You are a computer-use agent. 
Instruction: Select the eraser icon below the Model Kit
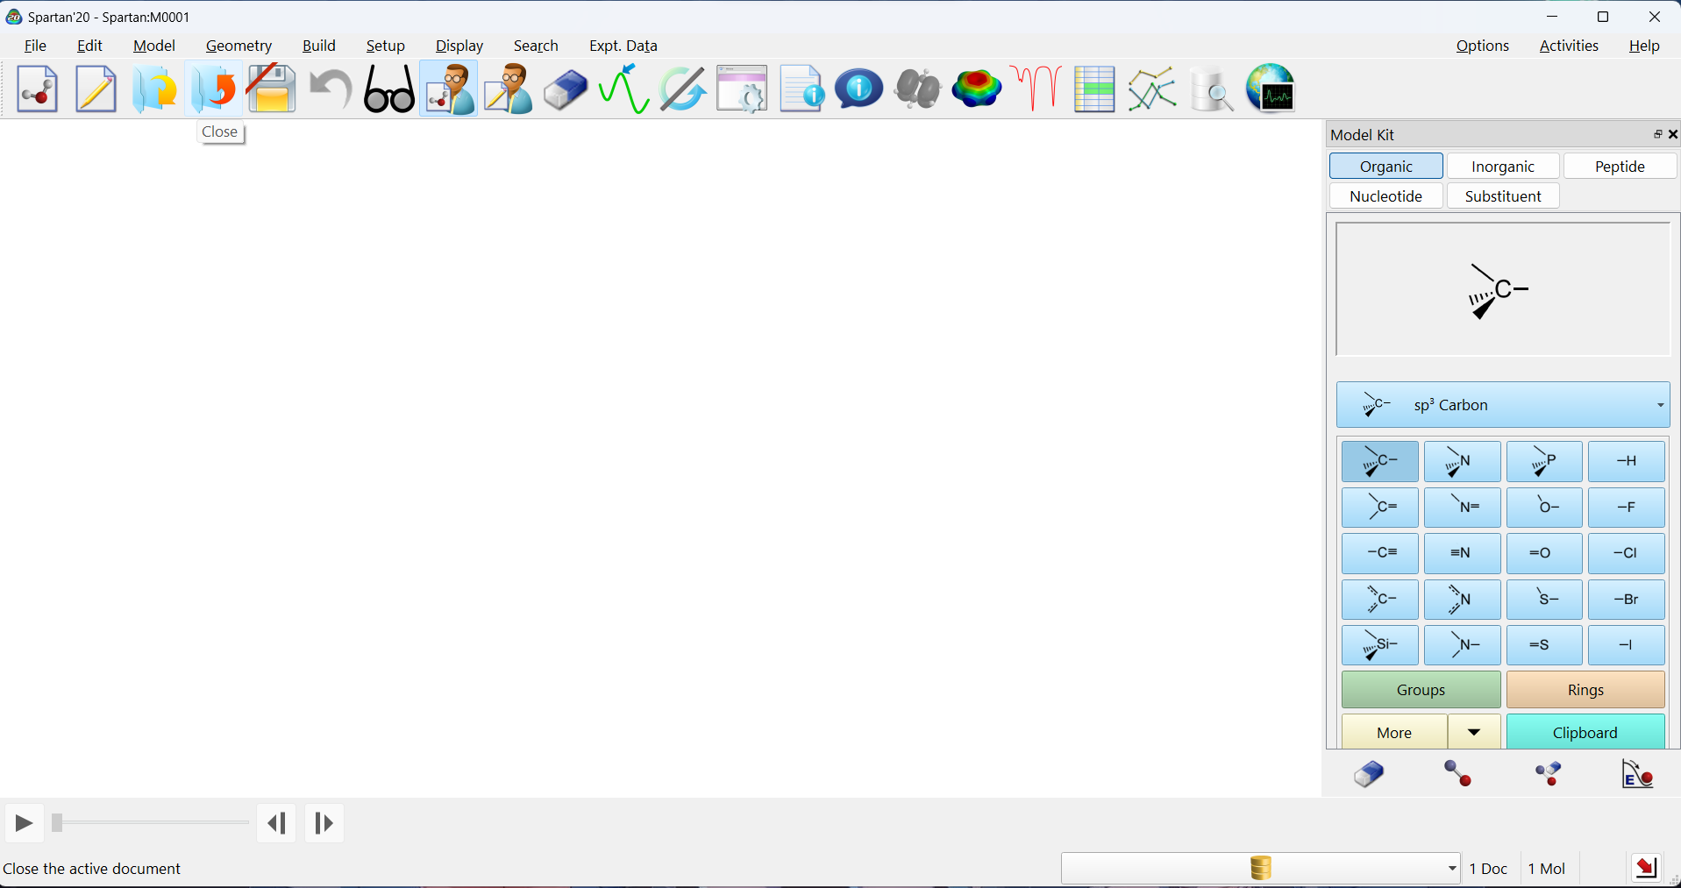[1369, 774]
